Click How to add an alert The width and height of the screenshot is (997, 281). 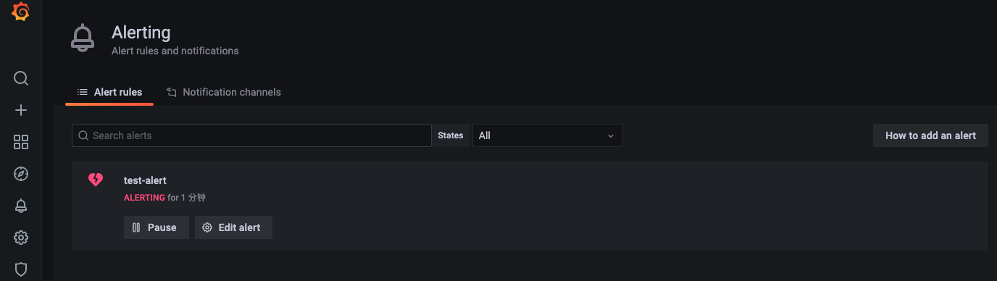pos(930,135)
